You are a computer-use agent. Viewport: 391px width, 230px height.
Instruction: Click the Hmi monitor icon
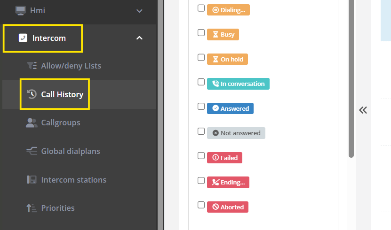point(21,10)
